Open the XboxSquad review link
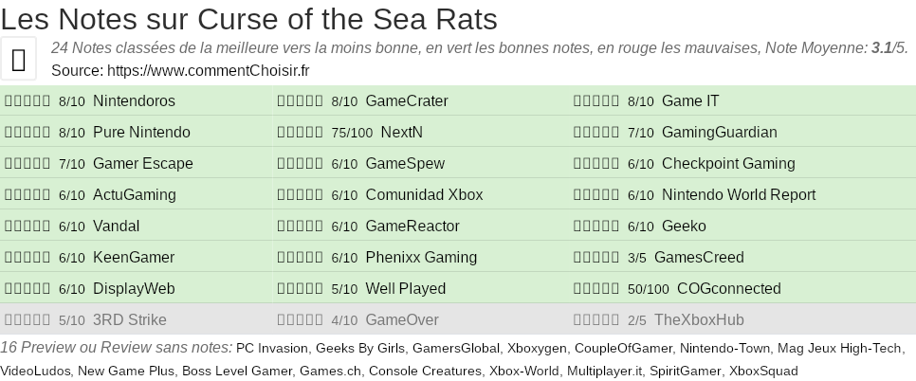 763,371
